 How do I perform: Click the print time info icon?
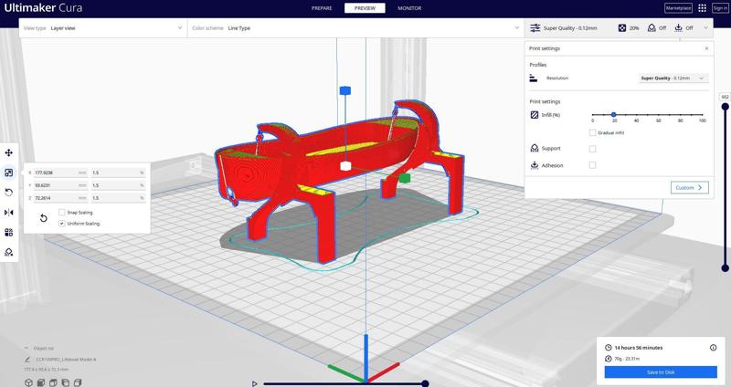coord(713,348)
